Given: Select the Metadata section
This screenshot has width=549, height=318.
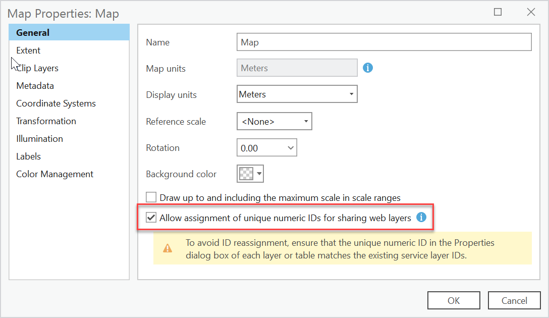Looking at the screenshot, I should coord(35,85).
